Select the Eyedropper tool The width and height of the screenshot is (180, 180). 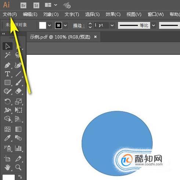7,138
